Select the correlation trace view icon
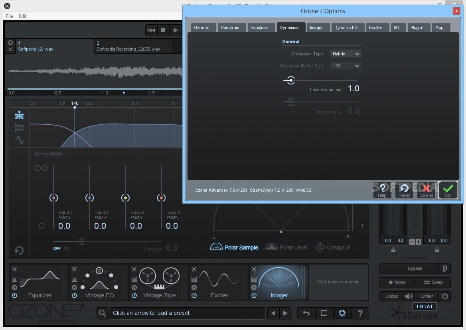 (x=19, y=140)
